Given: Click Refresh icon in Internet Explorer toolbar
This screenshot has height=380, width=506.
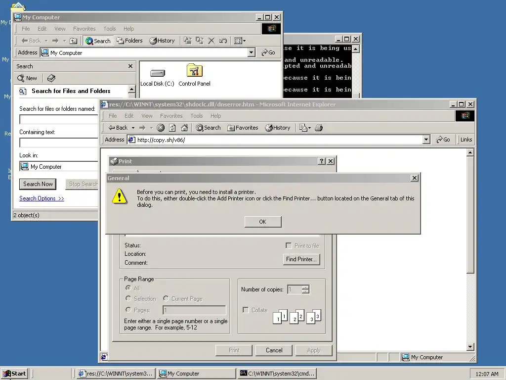Looking at the screenshot, I should tap(172, 128).
